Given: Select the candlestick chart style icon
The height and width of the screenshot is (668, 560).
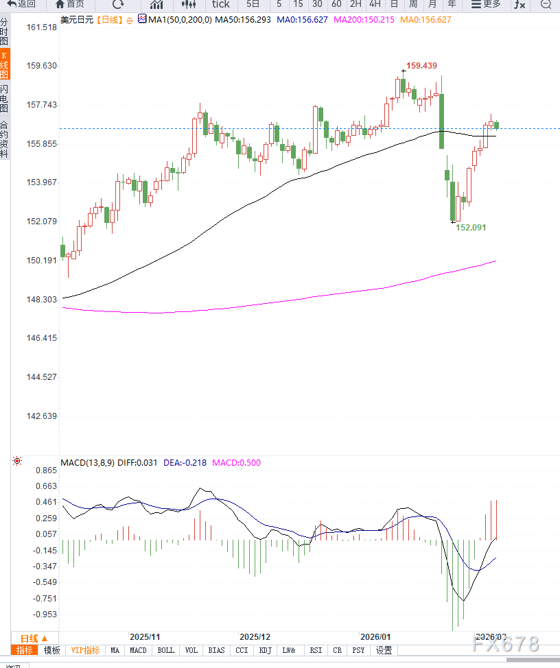Looking at the screenshot, I should [x=189, y=4].
